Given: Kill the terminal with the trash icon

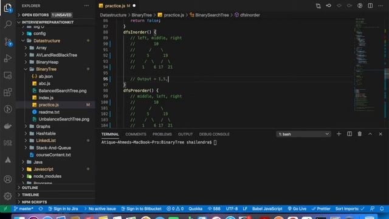Looking at the screenshot, I should click(359, 134).
